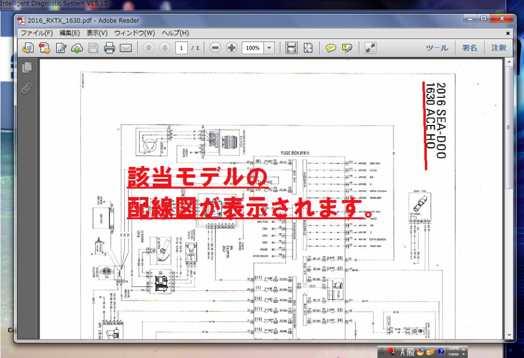
Task: Switch to read mode icon
Action: click(x=370, y=48)
